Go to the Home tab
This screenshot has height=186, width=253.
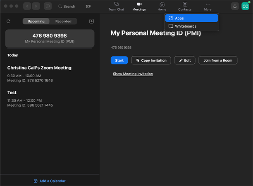(x=162, y=7)
